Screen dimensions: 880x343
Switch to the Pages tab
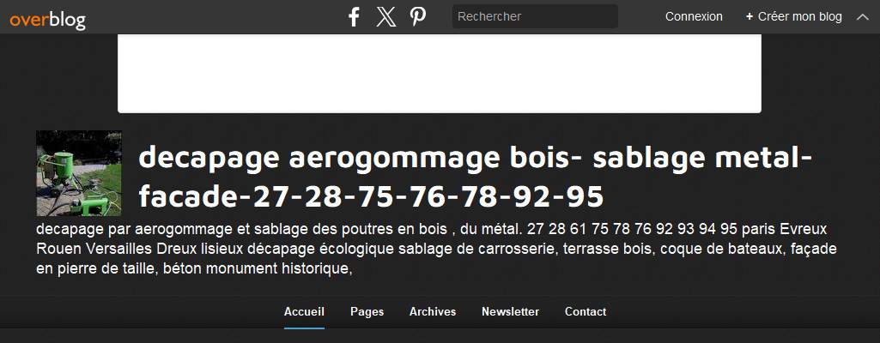pyautogui.click(x=367, y=311)
